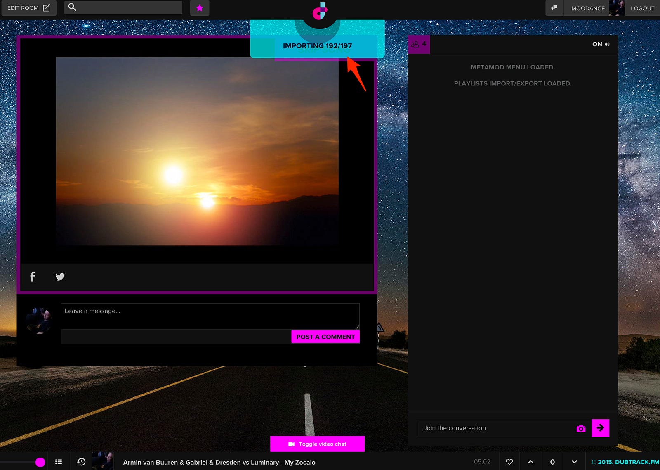The image size is (660, 470).
Task: Open private messages chat bubble icon
Action: pos(554,8)
